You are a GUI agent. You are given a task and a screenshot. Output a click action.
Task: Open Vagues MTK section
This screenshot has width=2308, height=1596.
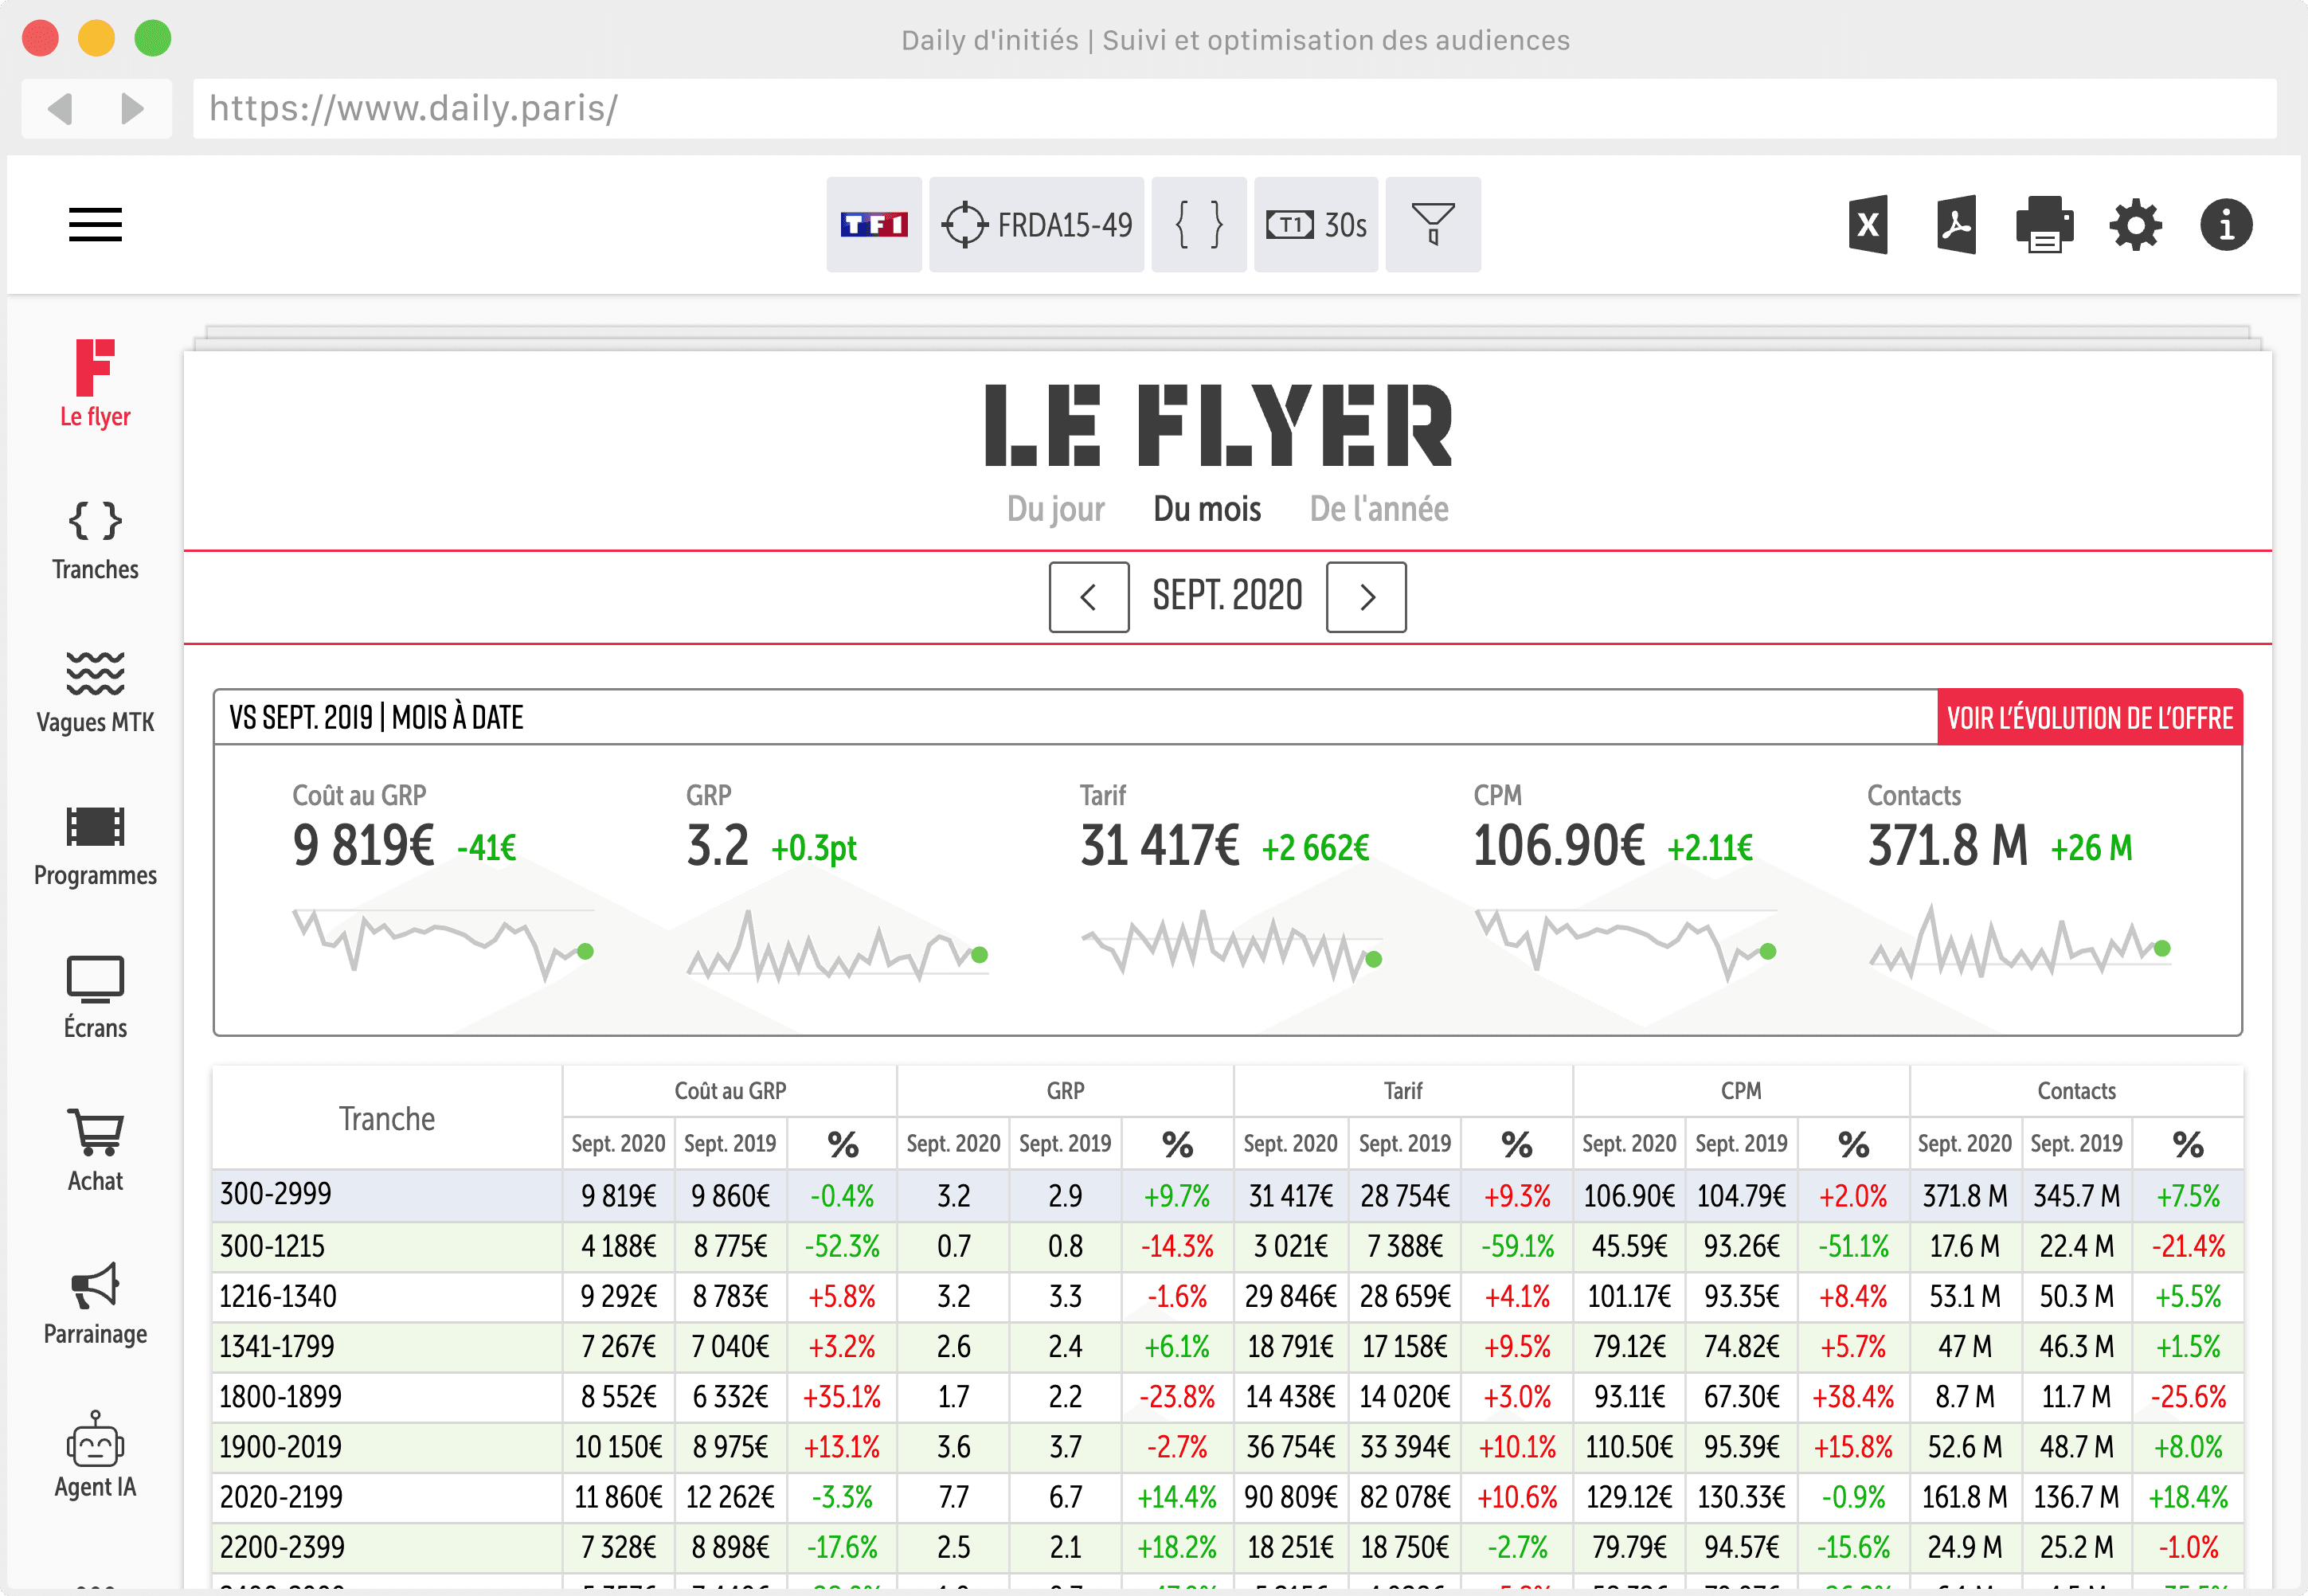(x=95, y=693)
